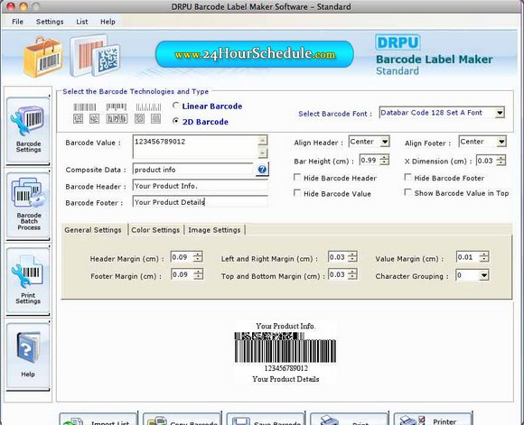Image resolution: width=524 pixels, height=425 pixels.
Task: Switch to the General Settings tab
Action: click(x=93, y=230)
